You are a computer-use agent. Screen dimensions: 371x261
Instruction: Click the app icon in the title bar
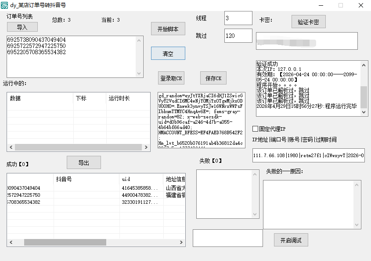pyautogui.click(x=6, y=5)
